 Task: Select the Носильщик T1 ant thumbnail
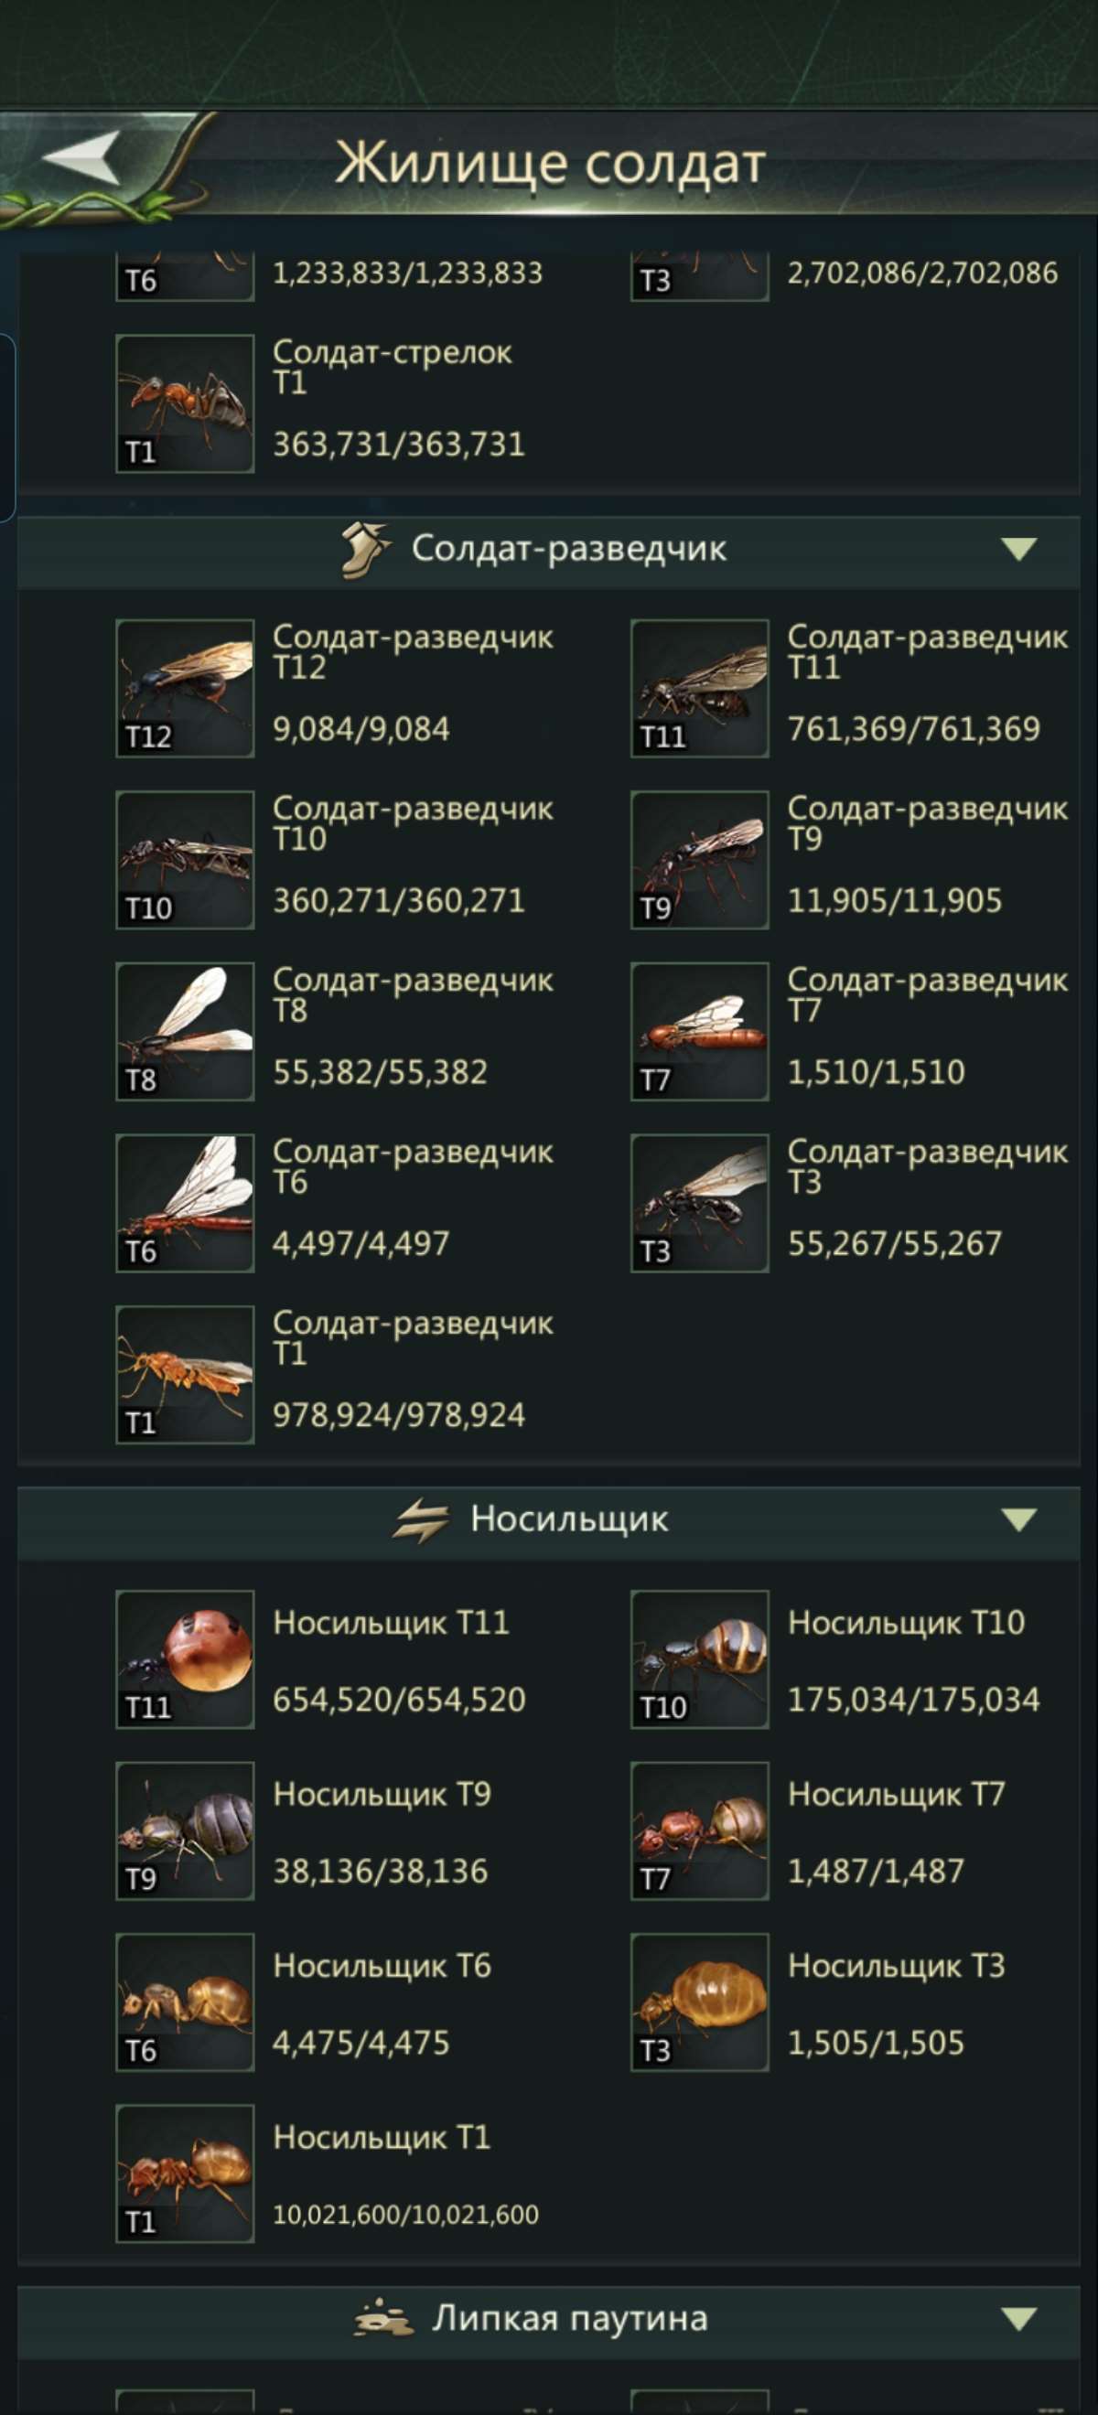pos(185,2174)
